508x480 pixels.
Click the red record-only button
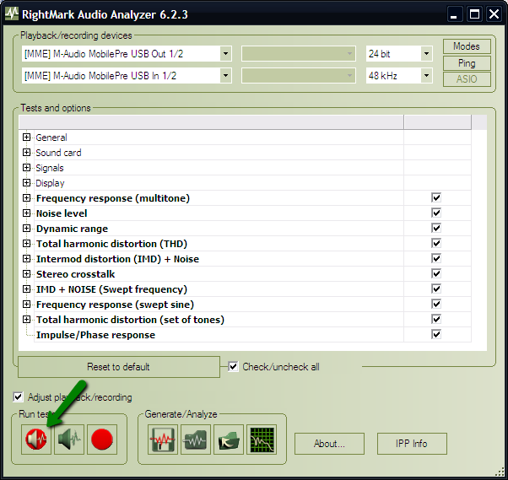[102, 440]
